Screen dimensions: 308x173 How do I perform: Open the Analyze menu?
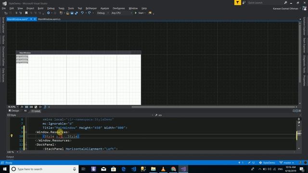pyautogui.click(x=104, y=8)
